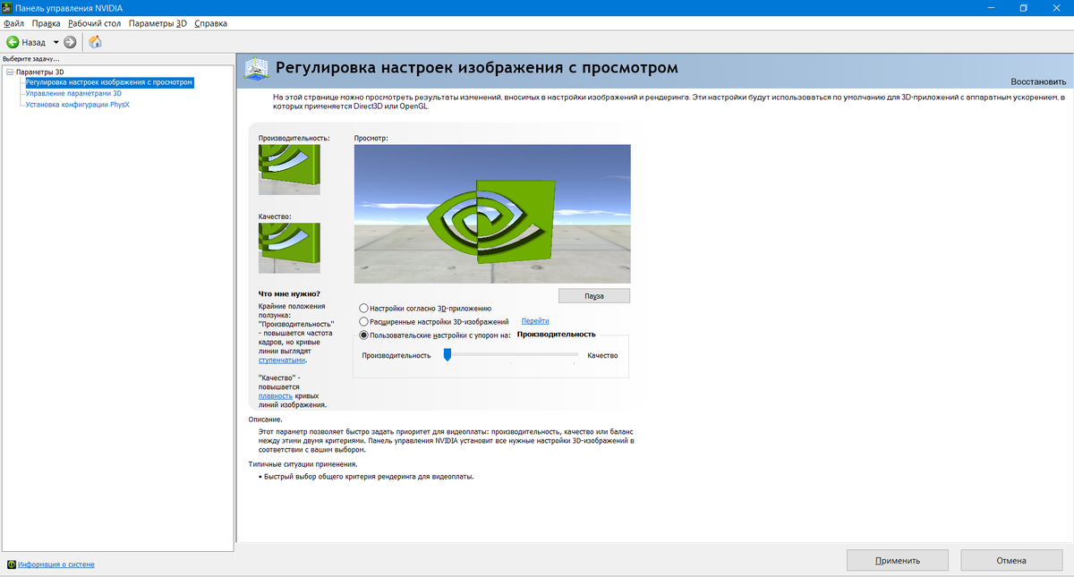
Task: Click the плавность help link
Action: pos(276,395)
